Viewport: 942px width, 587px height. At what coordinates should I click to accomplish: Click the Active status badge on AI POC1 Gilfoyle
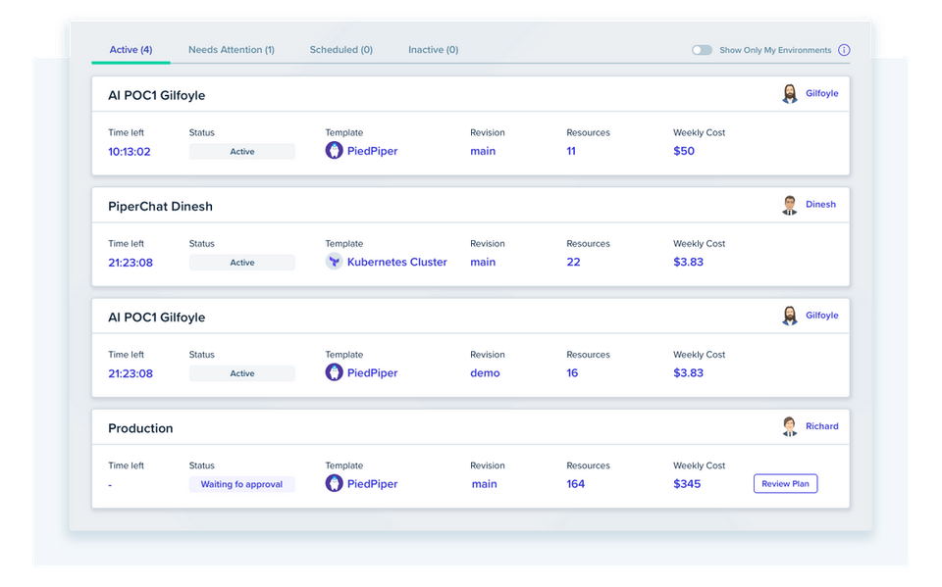tap(241, 151)
